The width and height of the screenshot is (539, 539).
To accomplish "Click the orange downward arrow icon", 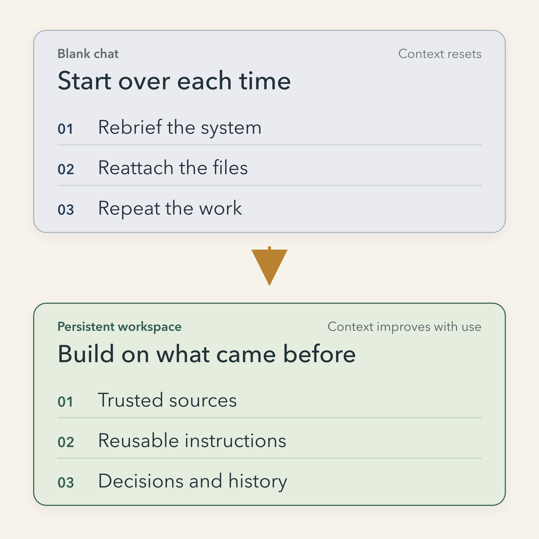I will (269, 266).
